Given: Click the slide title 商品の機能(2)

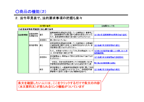Looking at the screenshot, I should [31, 12].
